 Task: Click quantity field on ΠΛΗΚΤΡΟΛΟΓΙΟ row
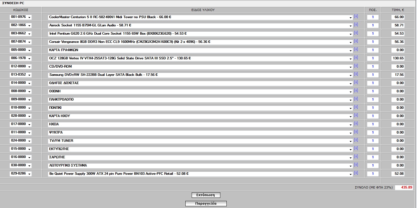(x=373, y=99)
